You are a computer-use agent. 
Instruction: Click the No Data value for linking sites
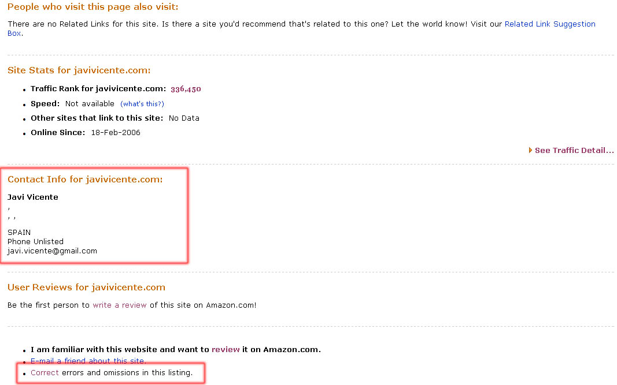pos(184,118)
